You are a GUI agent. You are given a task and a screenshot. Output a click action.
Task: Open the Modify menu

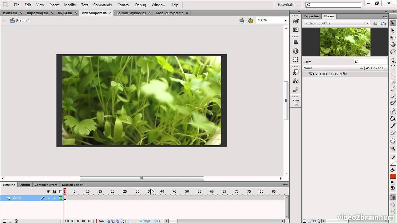[70, 5]
